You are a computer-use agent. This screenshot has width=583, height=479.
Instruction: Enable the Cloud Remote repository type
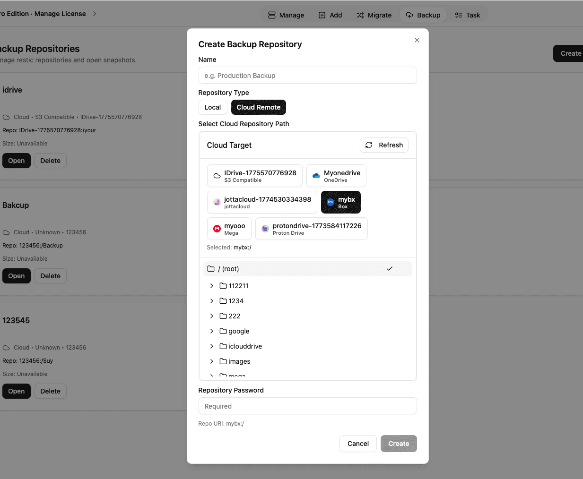point(258,107)
